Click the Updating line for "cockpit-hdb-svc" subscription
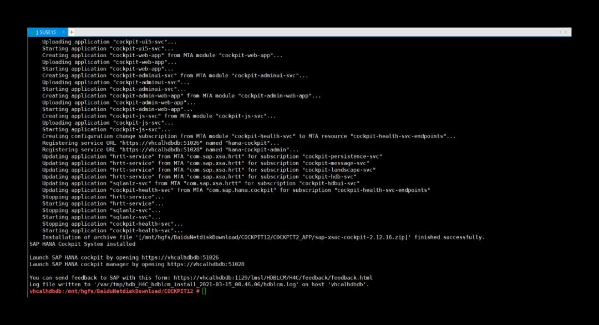 tap(199, 177)
